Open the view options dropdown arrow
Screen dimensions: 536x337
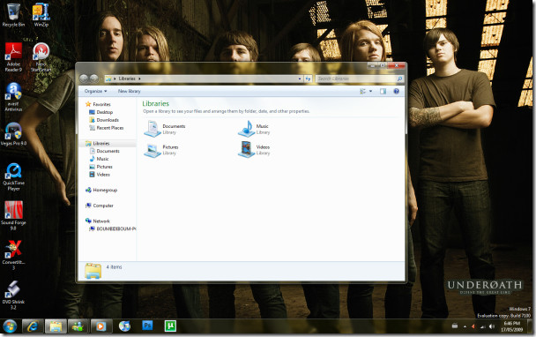click(x=370, y=91)
